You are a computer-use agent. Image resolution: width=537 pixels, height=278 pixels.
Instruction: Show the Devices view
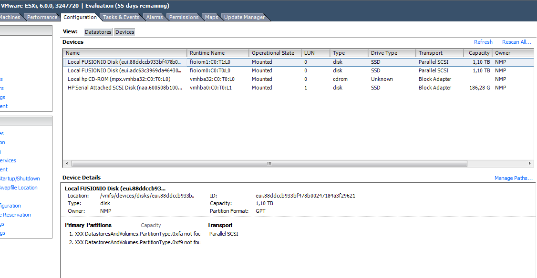124,32
